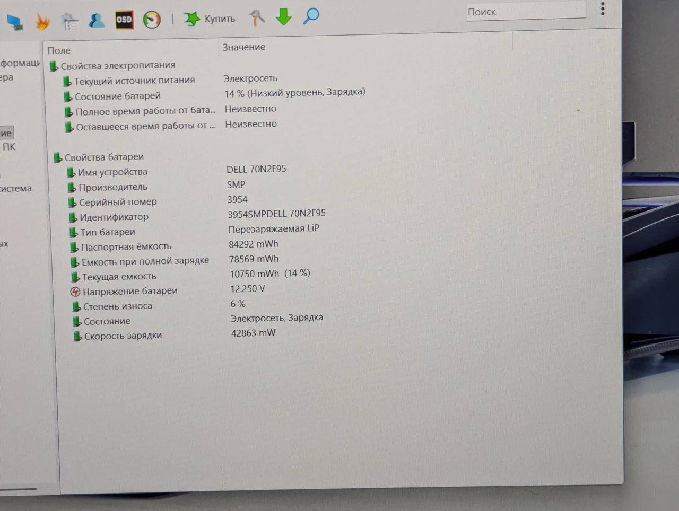
Task: Click the flame stability test toolbar icon
Action: (x=42, y=22)
